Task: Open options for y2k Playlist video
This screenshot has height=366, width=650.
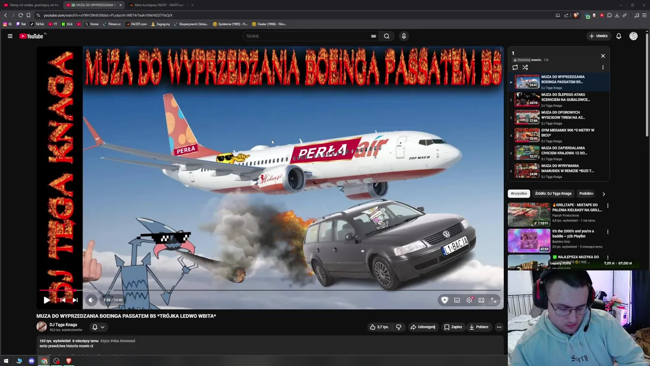Action: pos(607,232)
